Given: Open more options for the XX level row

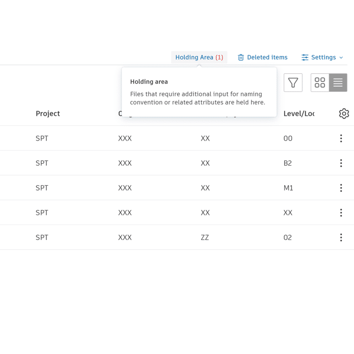Looking at the screenshot, I should [x=341, y=213].
